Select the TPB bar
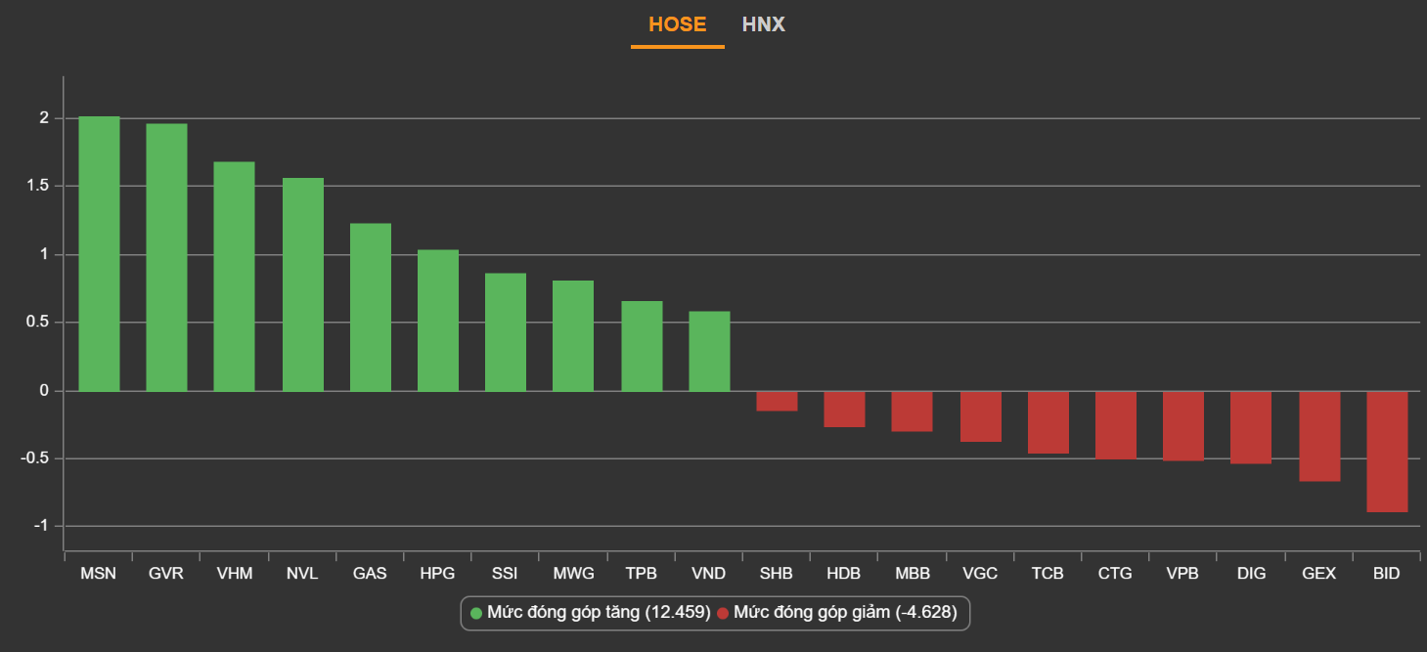 coord(642,346)
